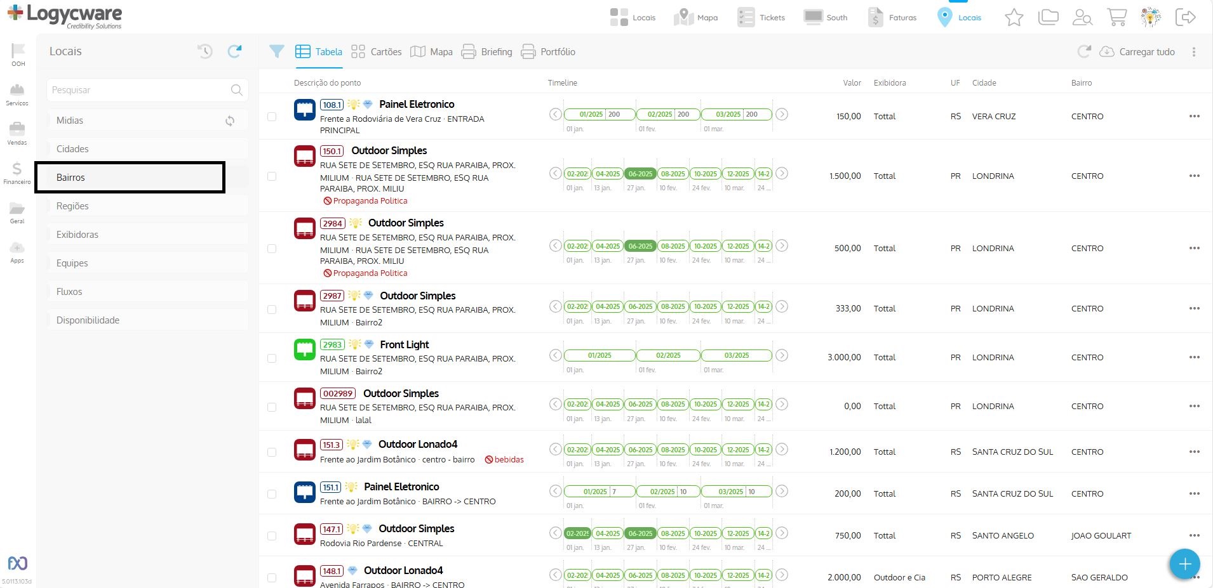Image resolution: width=1213 pixels, height=588 pixels.
Task: Click the history clock icon in Locais panel
Action: (x=204, y=51)
